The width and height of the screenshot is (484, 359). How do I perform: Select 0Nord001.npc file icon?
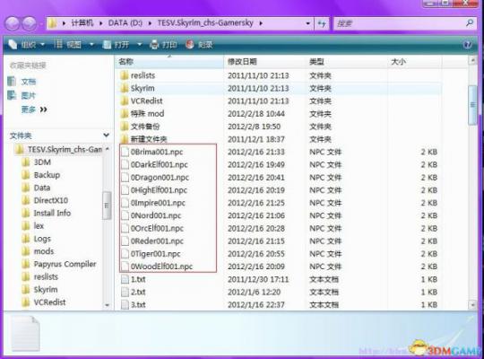125,215
